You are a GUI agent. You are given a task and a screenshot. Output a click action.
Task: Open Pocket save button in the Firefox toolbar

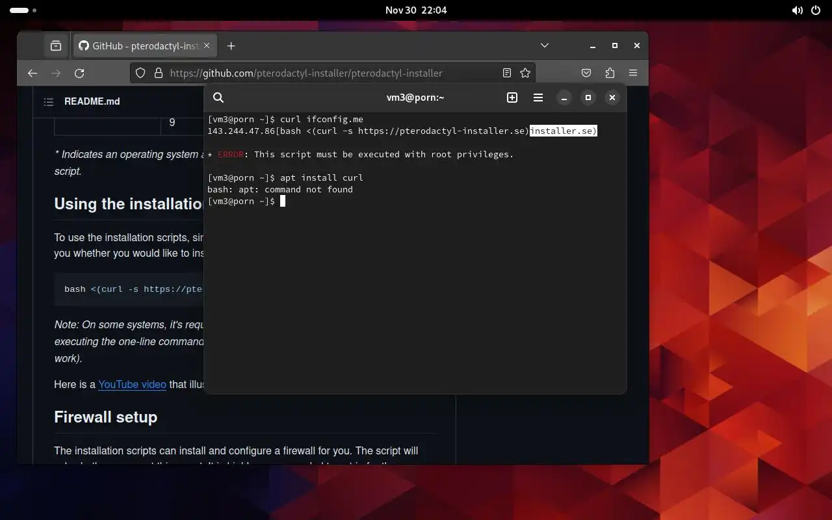pyautogui.click(x=586, y=73)
